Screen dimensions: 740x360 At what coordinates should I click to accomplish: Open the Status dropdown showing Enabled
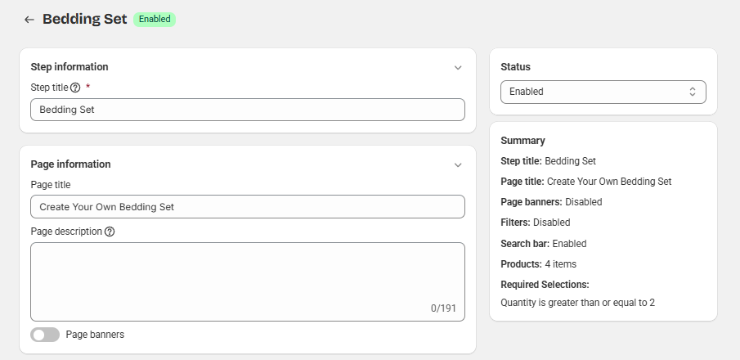603,92
